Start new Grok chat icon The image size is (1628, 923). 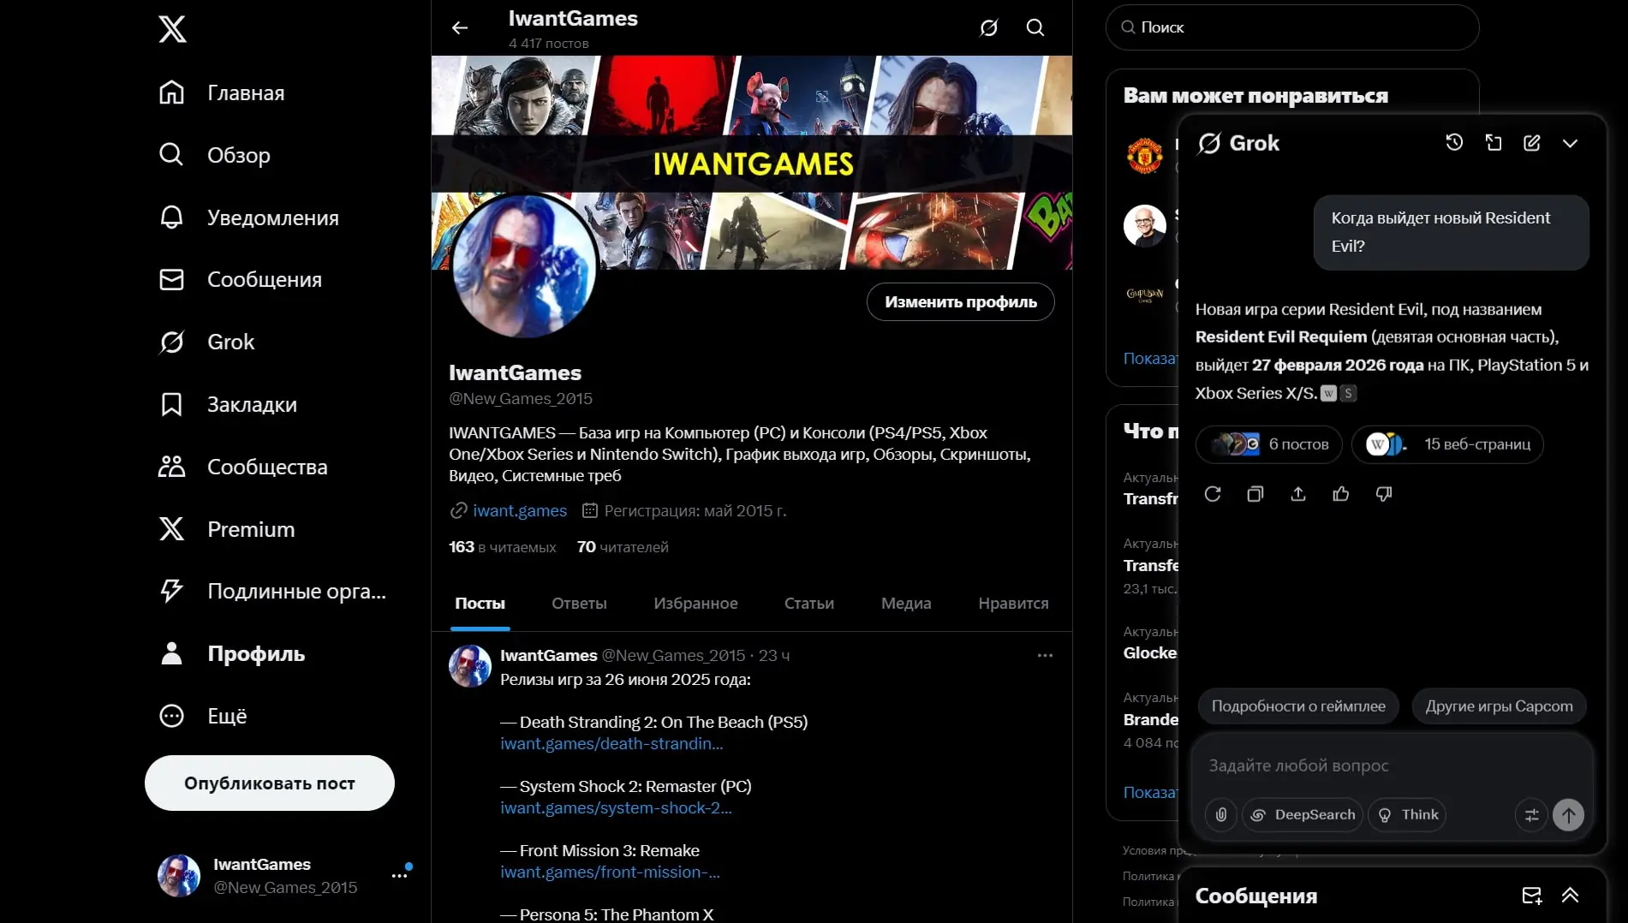tap(1532, 143)
